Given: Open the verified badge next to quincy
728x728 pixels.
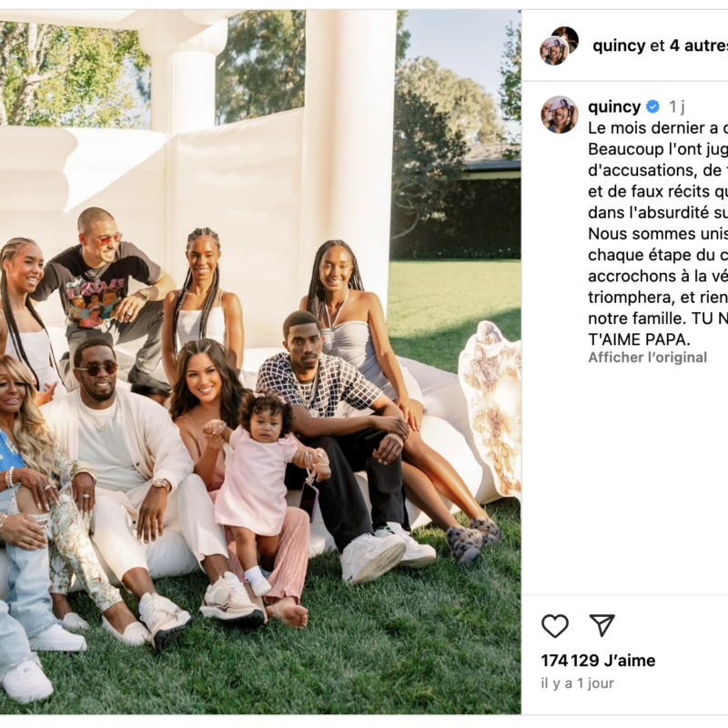Looking at the screenshot, I should click(x=652, y=106).
